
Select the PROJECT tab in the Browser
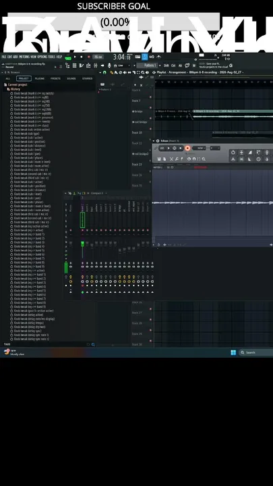point(24,78)
